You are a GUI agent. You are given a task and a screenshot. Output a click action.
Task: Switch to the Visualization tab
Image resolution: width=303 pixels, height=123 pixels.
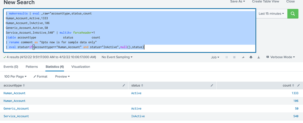coord(80,67)
